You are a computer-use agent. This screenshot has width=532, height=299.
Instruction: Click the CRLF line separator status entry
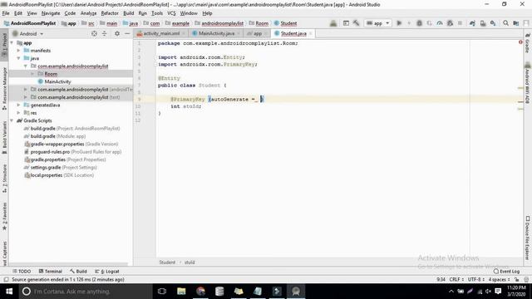pyautogui.click(x=456, y=280)
